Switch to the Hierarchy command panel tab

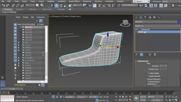(145, 17)
